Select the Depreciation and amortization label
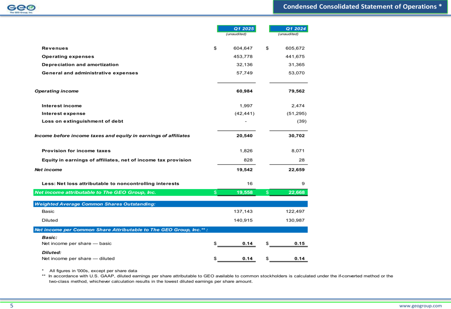Image resolution: width=451 pixels, height=309 pixels. click(x=80, y=65)
